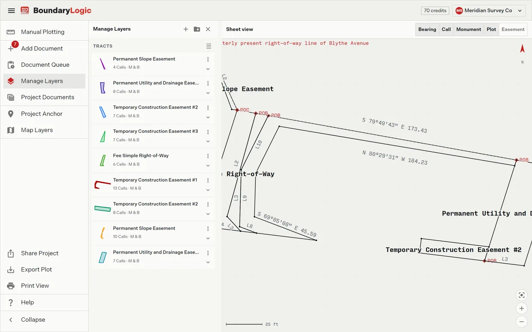Open the hamburger main menu
The height and width of the screenshot is (332, 532).
coord(12,11)
